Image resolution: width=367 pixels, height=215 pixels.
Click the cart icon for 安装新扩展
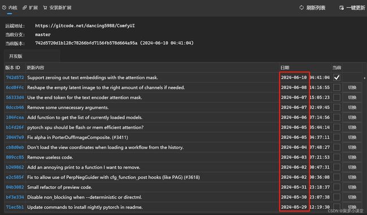click(x=45, y=8)
